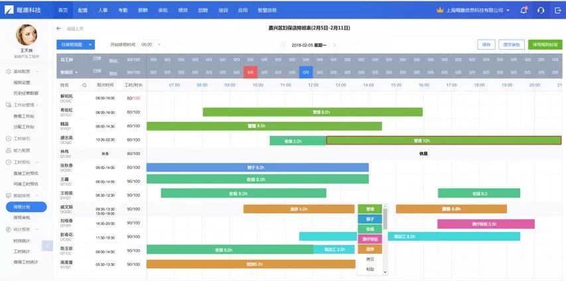The height and width of the screenshot is (281, 566).
Task: Choose the blue 箱子 color option in popup
Action: [x=370, y=219]
